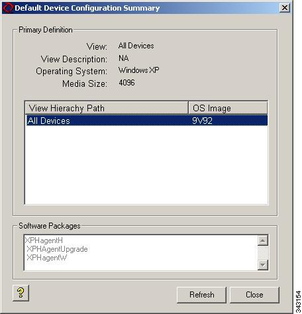Screen dimensions: 302x314
Task: Click the Refresh button
Action: pyautogui.click(x=201, y=295)
